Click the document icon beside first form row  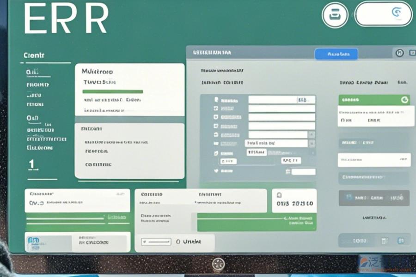(216, 100)
